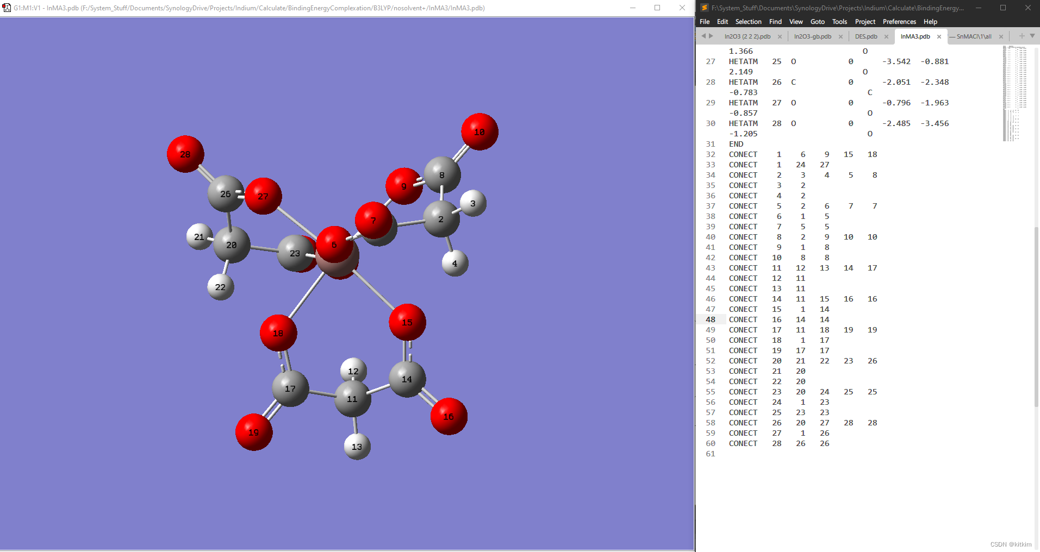This screenshot has width=1040, height=552.
Task: Select hydrogen atom 22 in the viewer
Action: (220, 287)
